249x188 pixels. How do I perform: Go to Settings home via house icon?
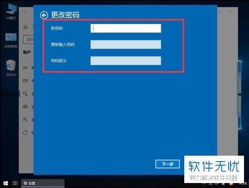pyautogui.click(x=25, y=27)
